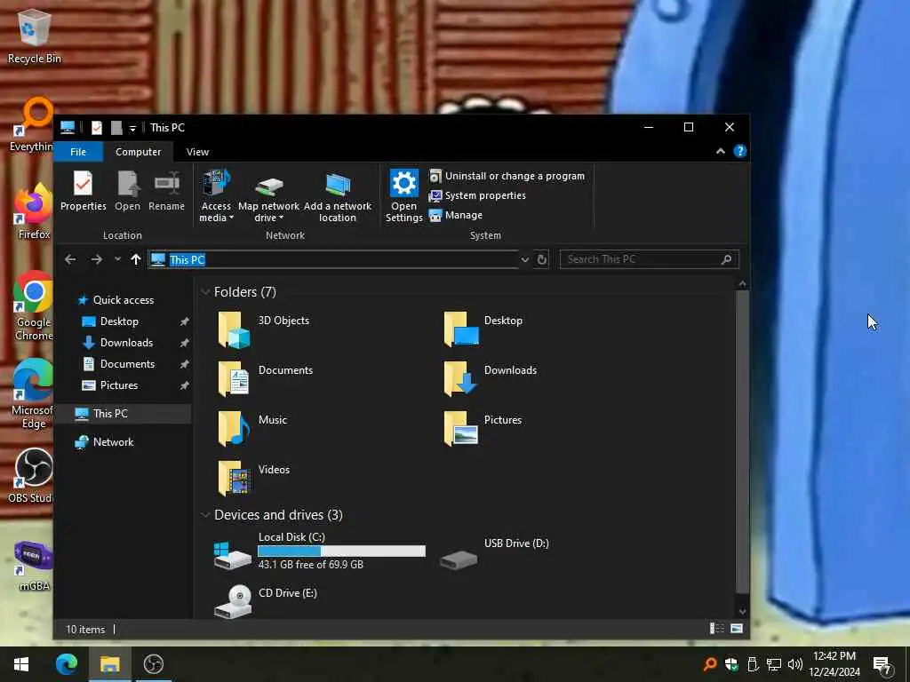This screenshot has width=910, height=682.
Task: Open Explorer Help question mark icon
Action: coord(740,151)
